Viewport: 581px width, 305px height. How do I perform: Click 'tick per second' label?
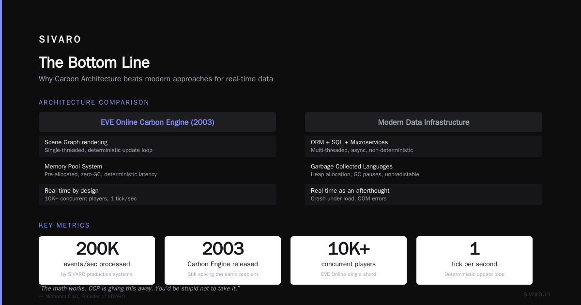pos(474,264)
